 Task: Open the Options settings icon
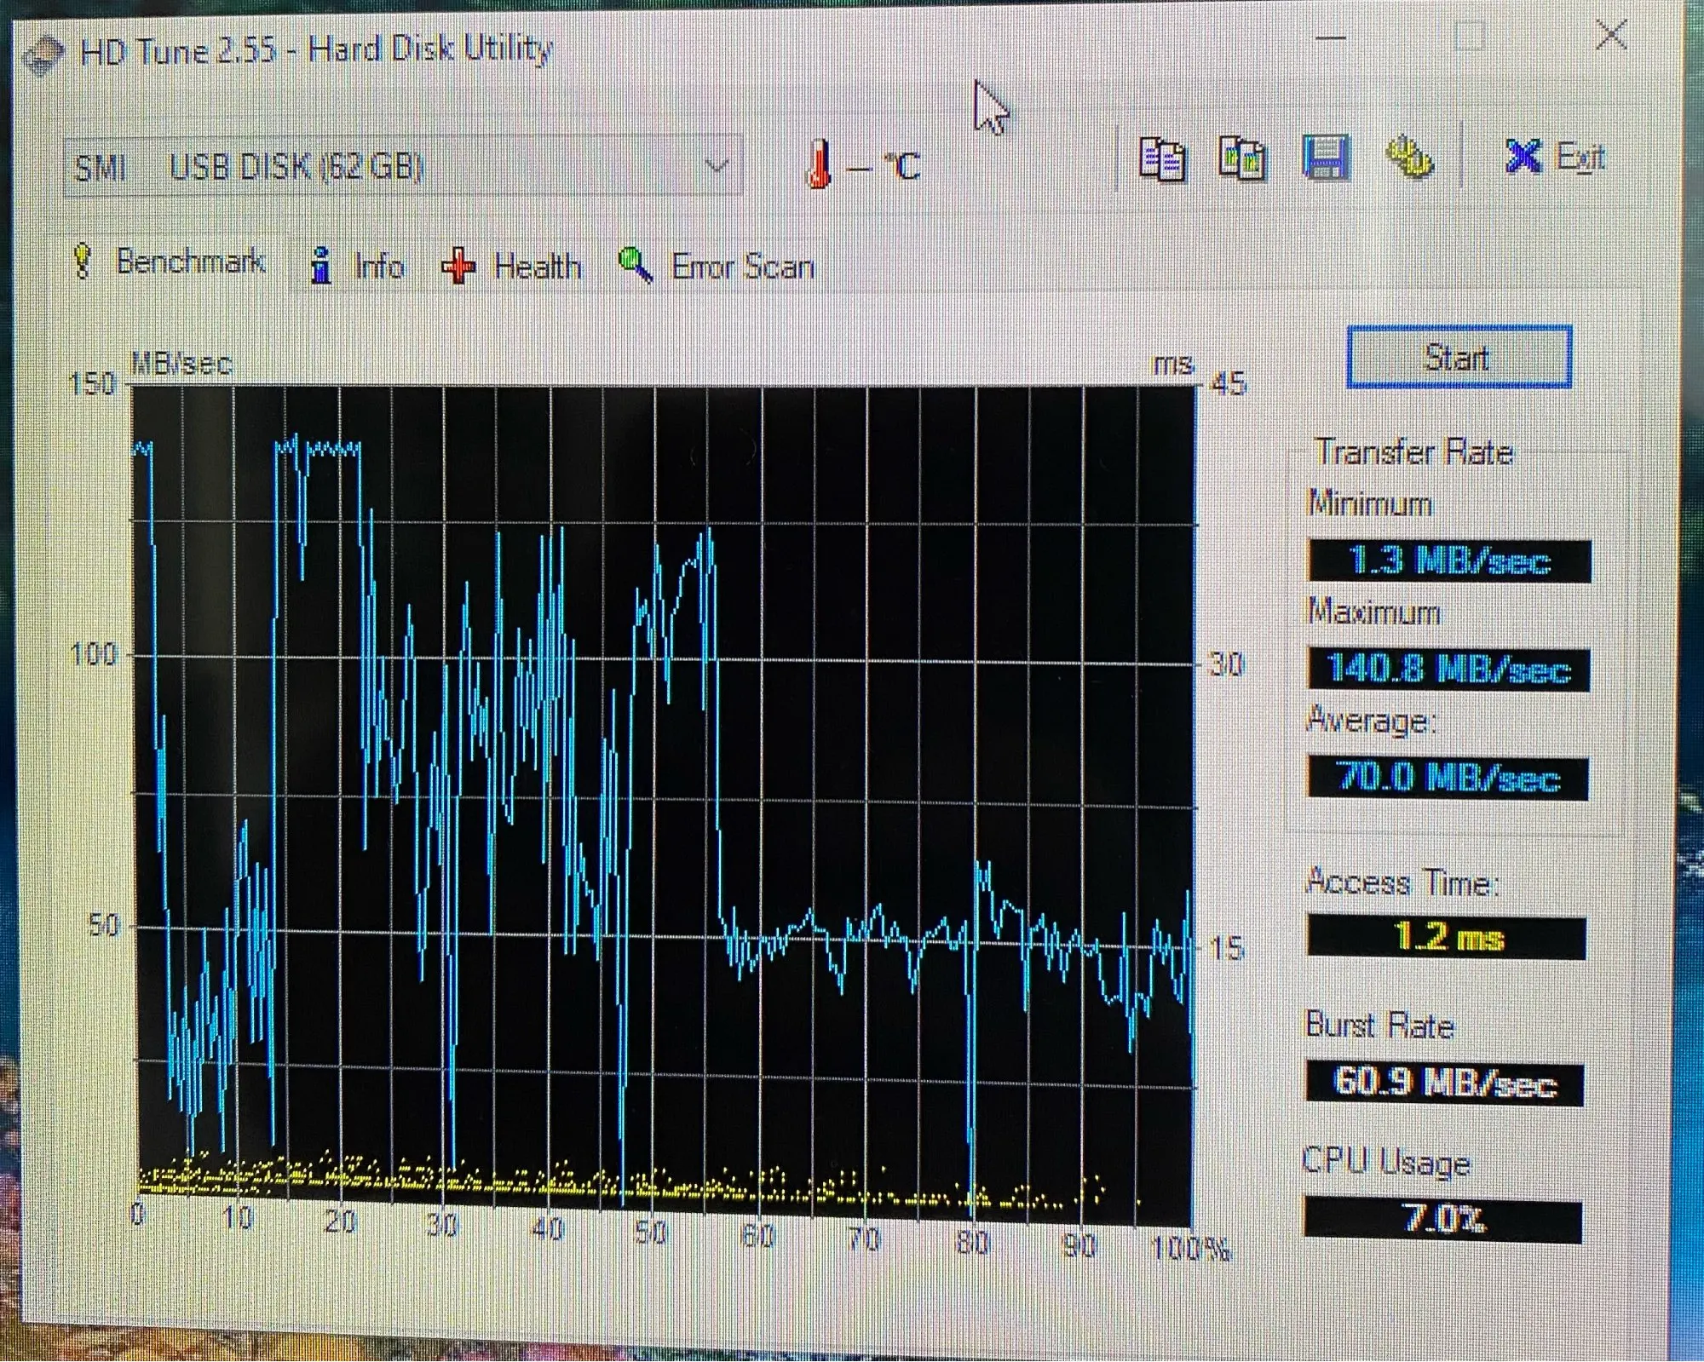pyautogui.click(x=1408, y=158)
